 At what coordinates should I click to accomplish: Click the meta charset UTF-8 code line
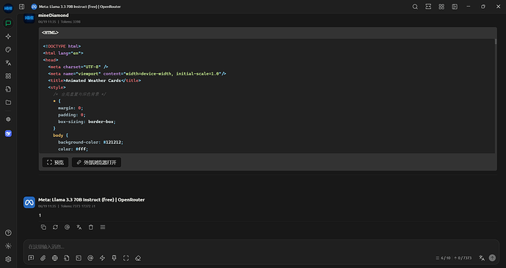78,67
